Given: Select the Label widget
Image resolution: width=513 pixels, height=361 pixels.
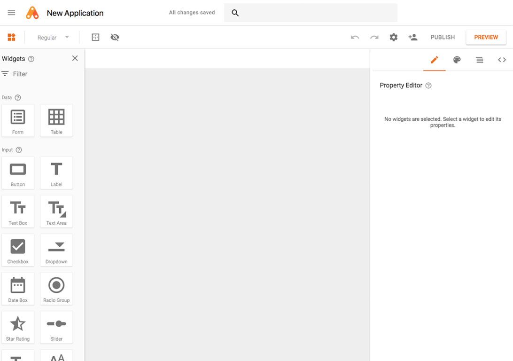Looking at the screenshot, I should pyautogui.click(x=56, y=173).
